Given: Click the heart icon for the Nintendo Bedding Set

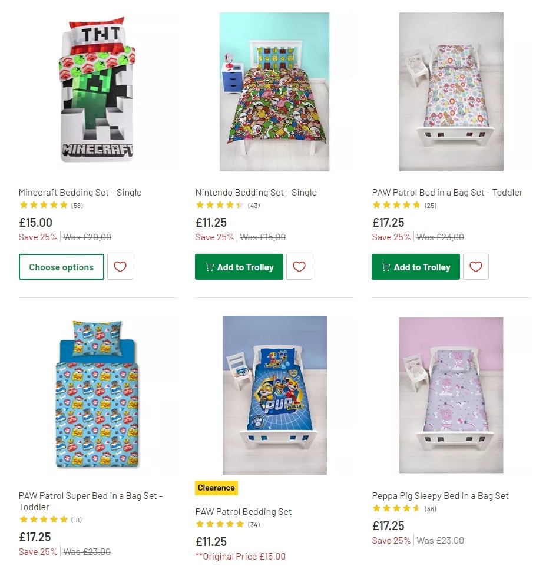Looking at the screenshot, I should click(299, 267).
